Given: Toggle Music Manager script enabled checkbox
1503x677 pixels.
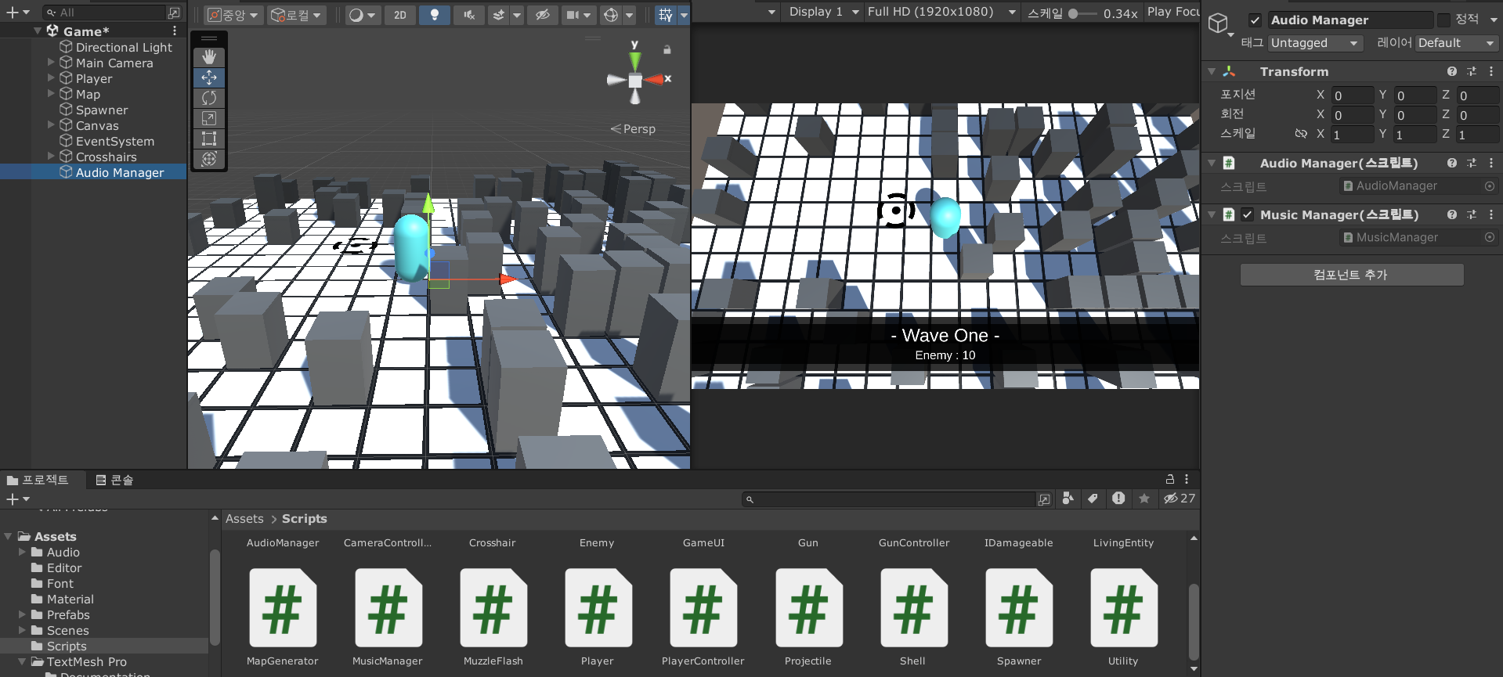Looking at the screenshot, I should tap(1247, 214).
